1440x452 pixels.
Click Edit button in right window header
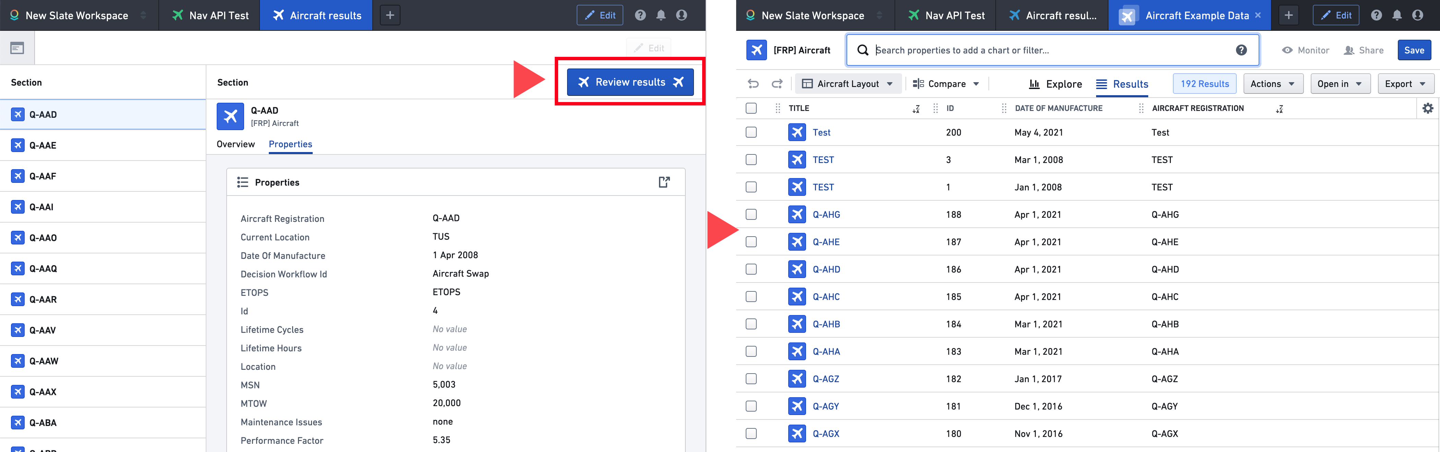click(1336, 15)
